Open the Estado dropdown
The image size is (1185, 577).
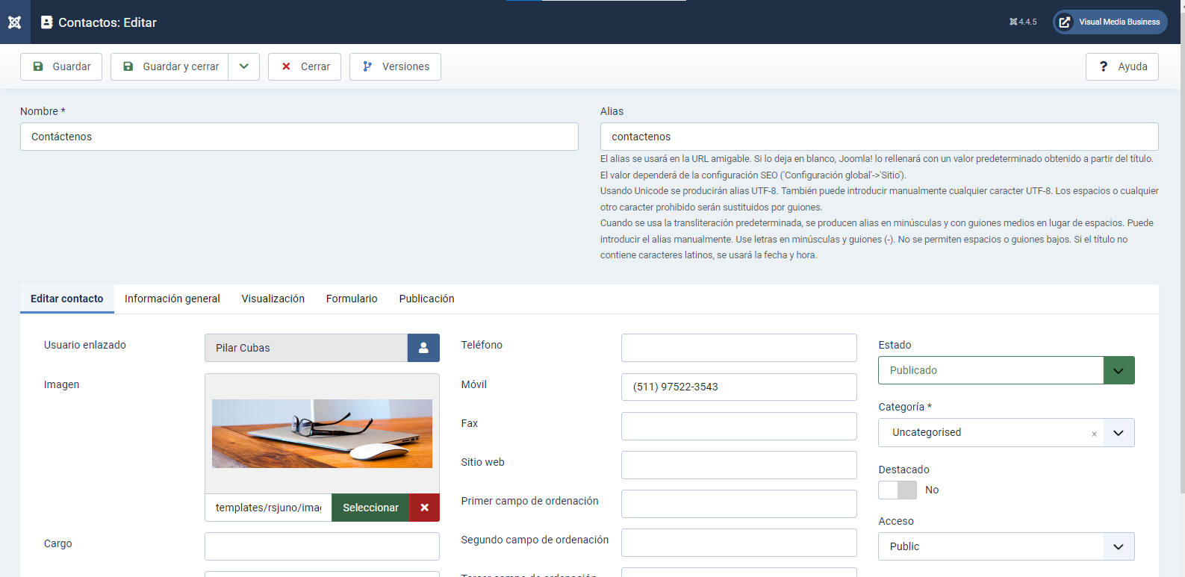(1007, 370)
